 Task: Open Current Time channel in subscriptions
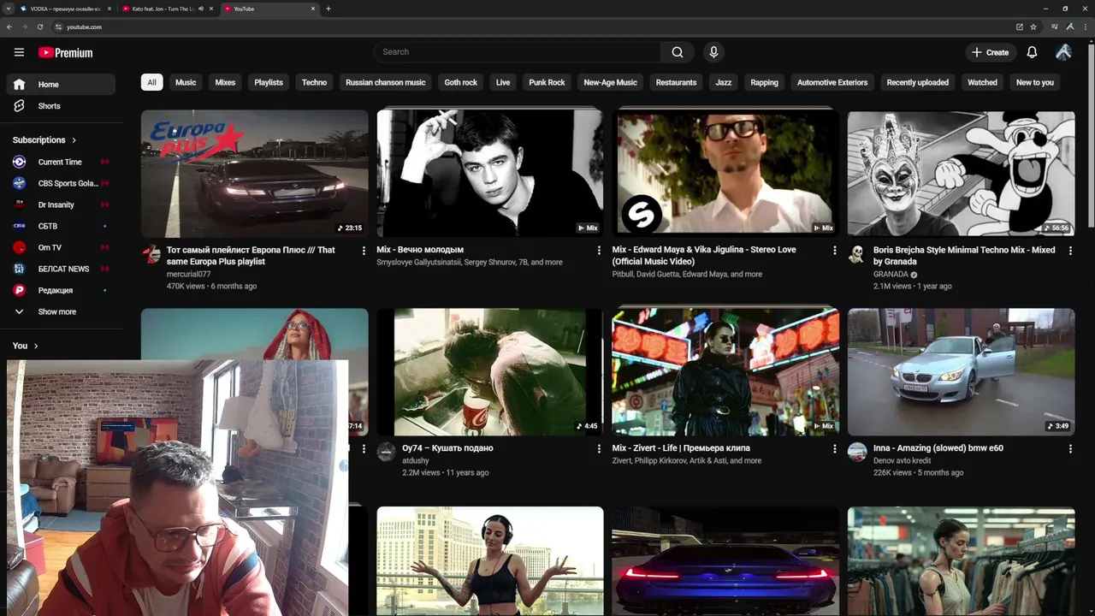pyautogui.click(x=60, y=162)
